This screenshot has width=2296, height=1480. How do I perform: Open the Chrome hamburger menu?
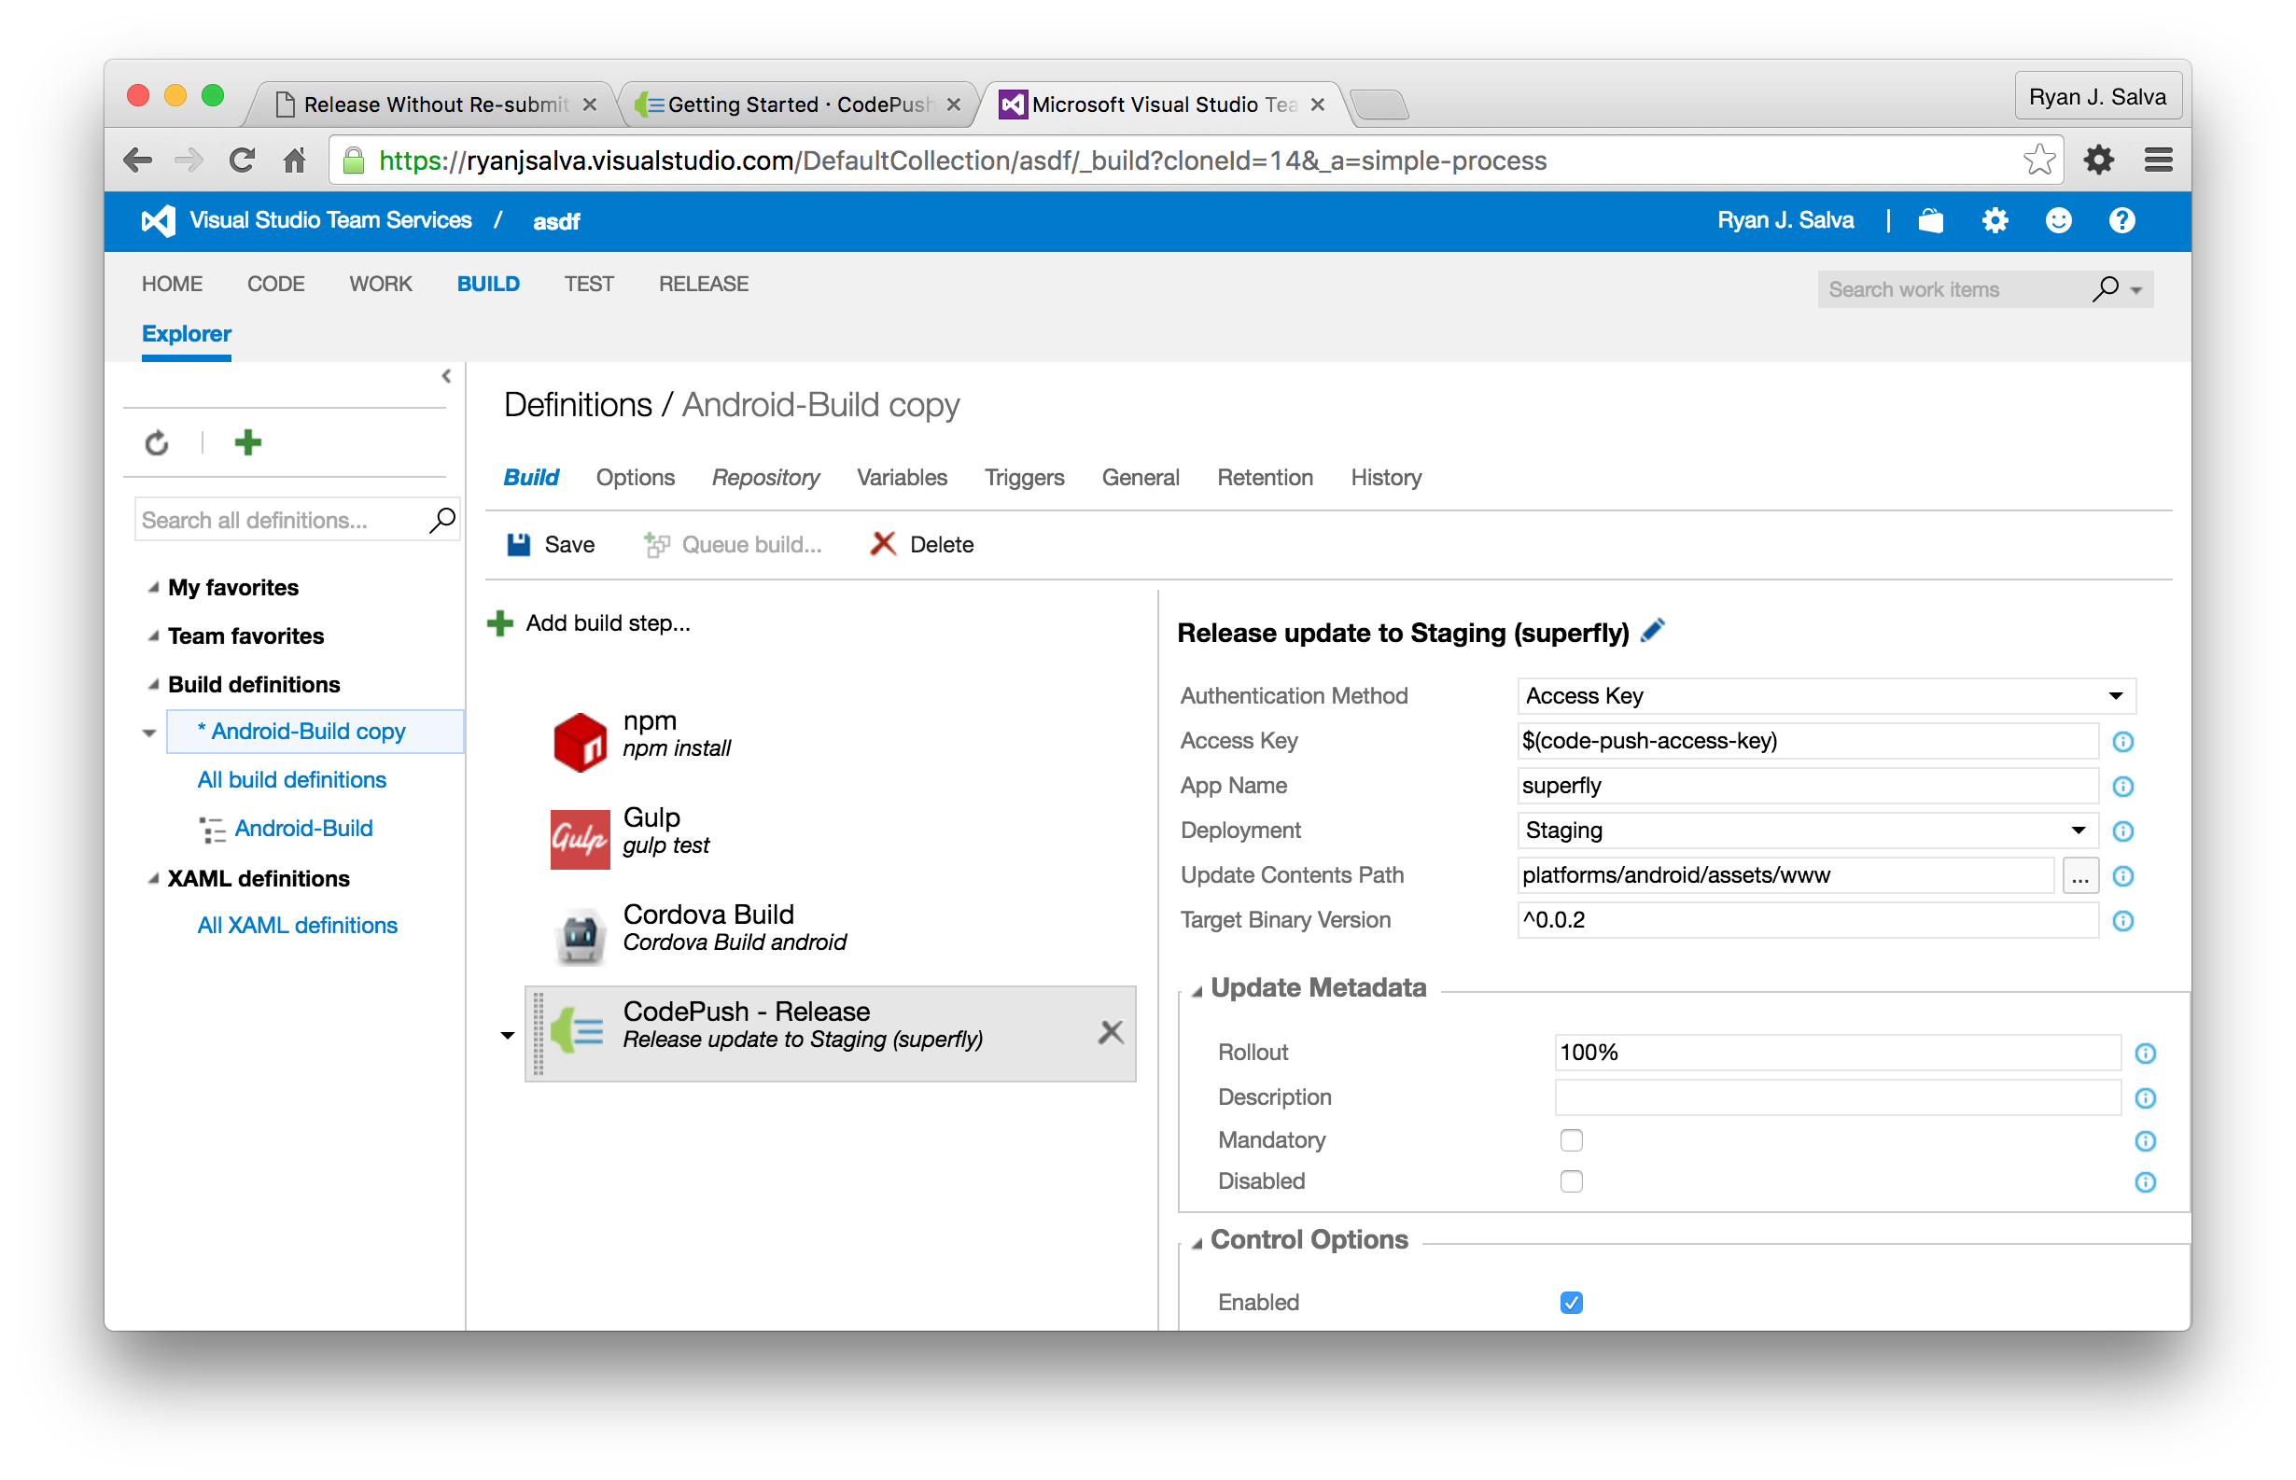pyautogui.click(x=2159, y=161)
